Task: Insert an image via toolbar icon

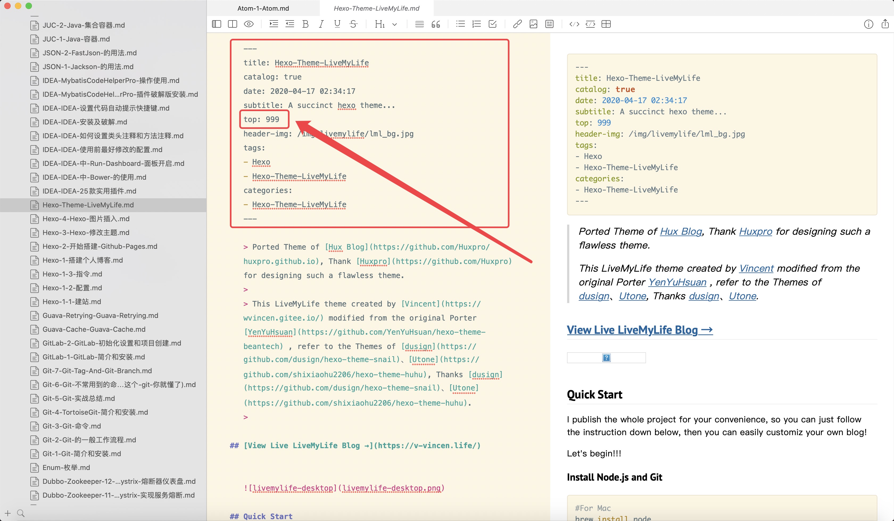Action: [533, 24]
